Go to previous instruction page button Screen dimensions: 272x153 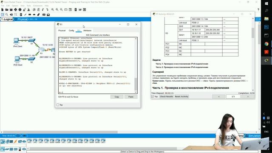pyautogui.click(x=219, y=96)
